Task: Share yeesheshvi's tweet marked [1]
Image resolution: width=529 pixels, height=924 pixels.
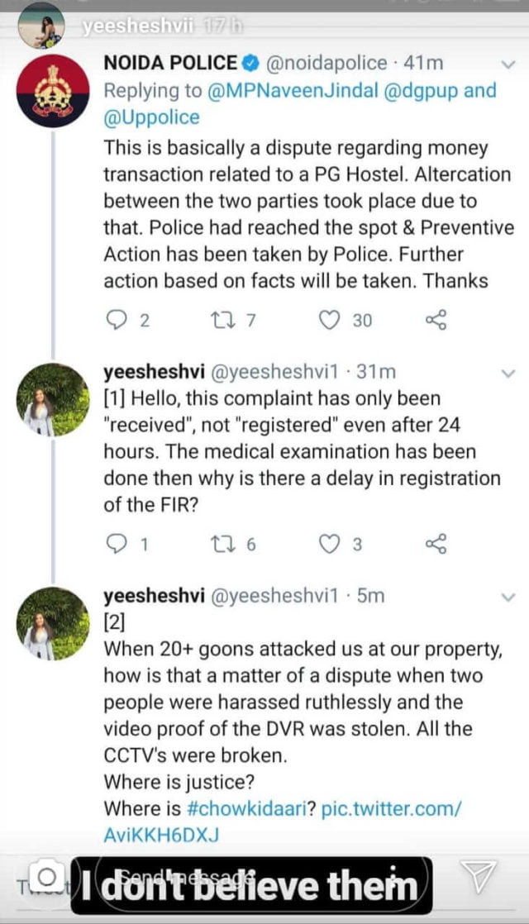Action: (436, 543)
